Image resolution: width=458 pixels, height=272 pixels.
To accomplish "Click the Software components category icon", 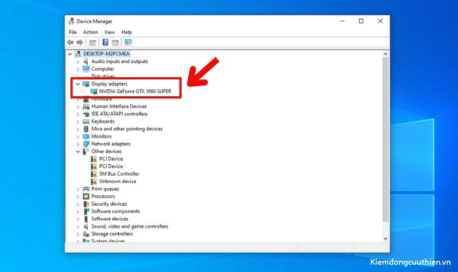I will (86, 212).
